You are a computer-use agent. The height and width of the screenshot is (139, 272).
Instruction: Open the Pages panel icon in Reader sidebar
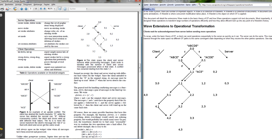point(1,15)
